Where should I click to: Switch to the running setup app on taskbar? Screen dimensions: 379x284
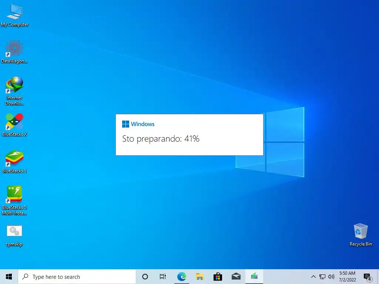click(x=254, y=277)
